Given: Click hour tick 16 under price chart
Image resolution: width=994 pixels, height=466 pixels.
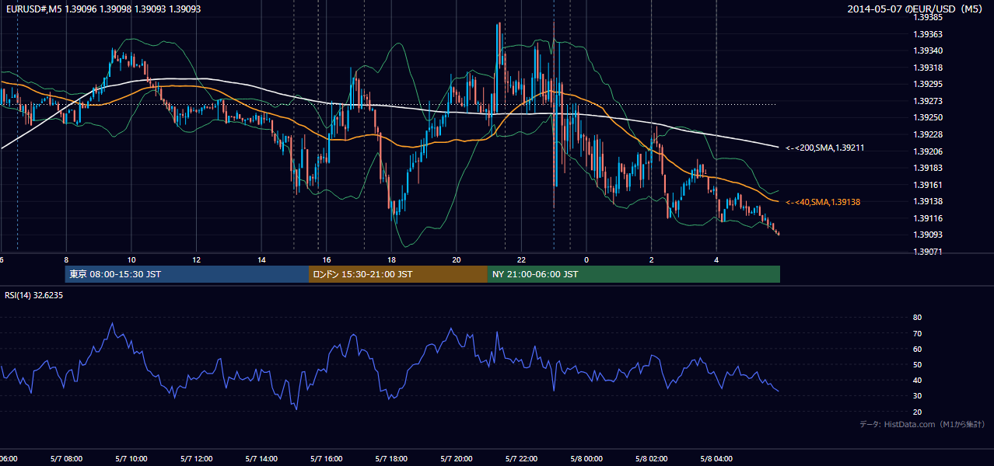Looking at the screenshot, I should tap(327, 260).
